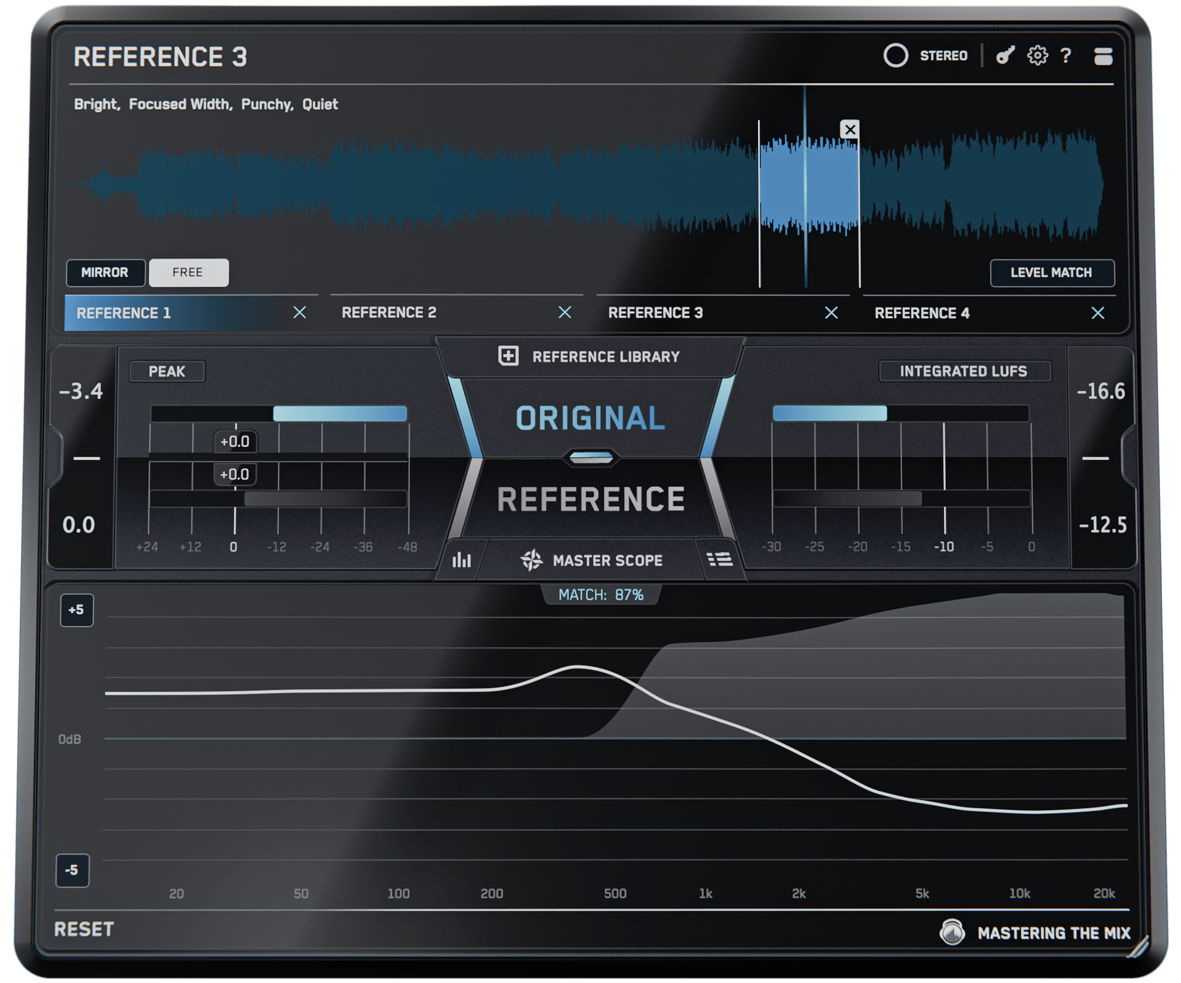This screenshot has height=983, width=1181.
Task: Close the Reference 1 track
Action: point(300,313)
